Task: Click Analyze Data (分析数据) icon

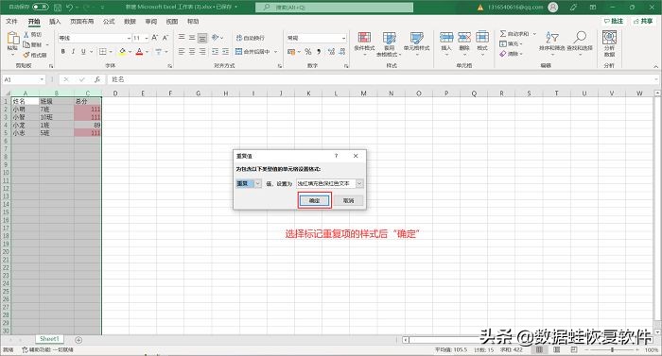Action: click(x=609, y=38)
